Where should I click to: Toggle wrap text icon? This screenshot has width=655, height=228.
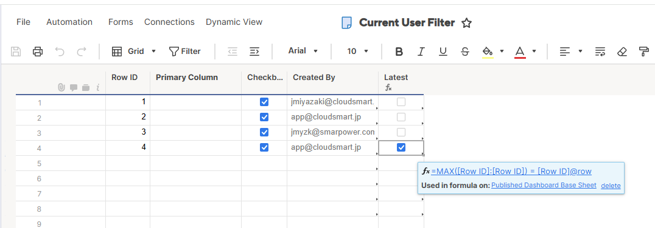click(x=600, y=52)
